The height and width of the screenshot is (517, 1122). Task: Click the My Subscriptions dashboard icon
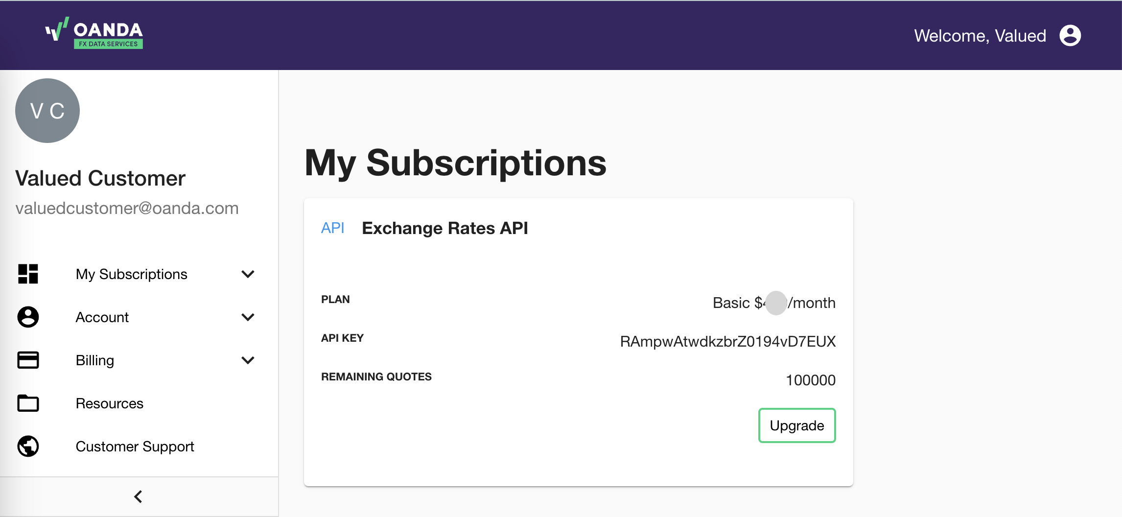[x=28, y=274]
